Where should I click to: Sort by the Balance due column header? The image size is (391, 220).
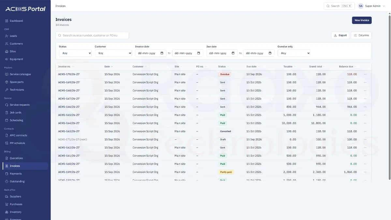click(x=348, y=66)
